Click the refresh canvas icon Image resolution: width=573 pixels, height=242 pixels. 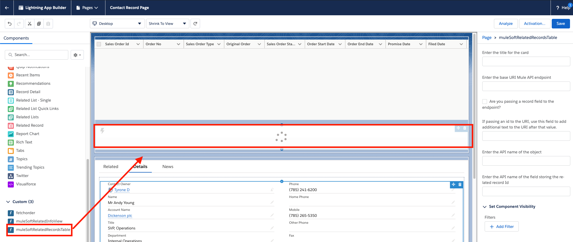(x=195, y=24)
